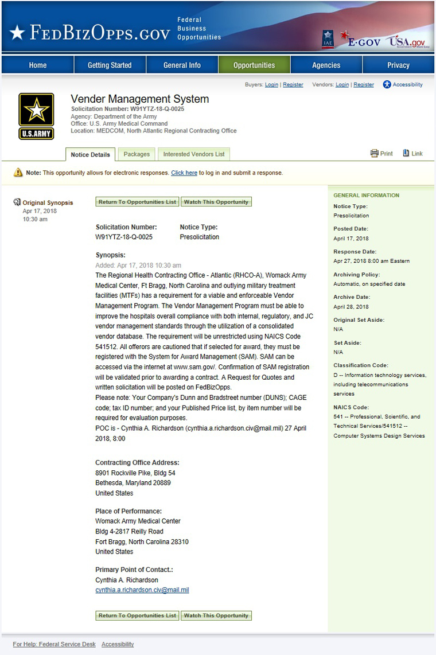Click the GENERAL INFORMATION heading

click(x=366, y=196)
